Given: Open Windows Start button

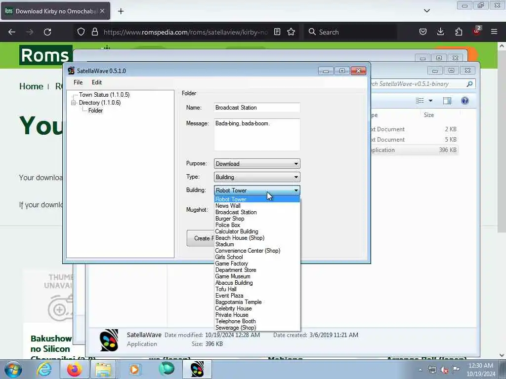Looking at the screenshot, I should tap(13, 369).
